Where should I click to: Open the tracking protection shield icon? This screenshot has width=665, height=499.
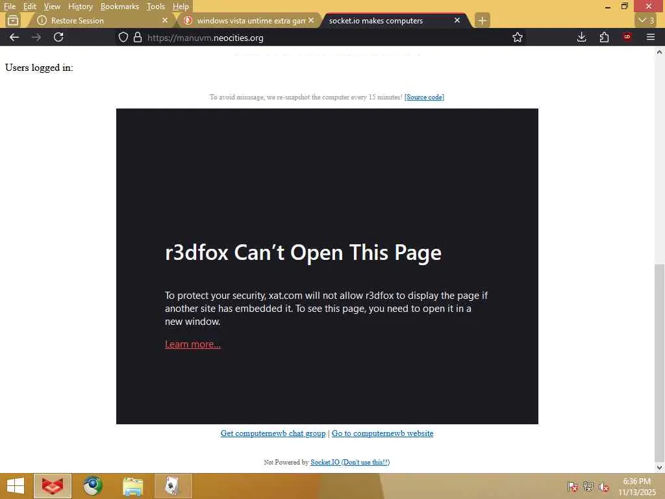(x=123, y=37)
